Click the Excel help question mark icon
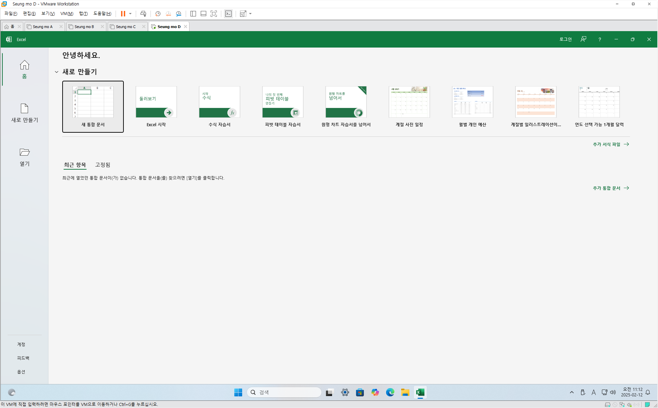658x408 pixels. [x=600, y=39]
